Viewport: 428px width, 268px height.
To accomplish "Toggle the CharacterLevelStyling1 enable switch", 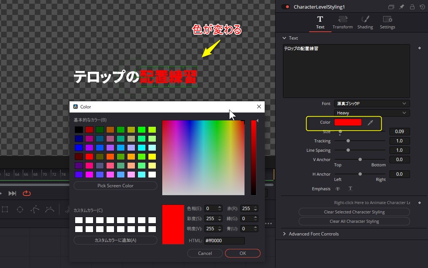I will [x=285, y=7].
